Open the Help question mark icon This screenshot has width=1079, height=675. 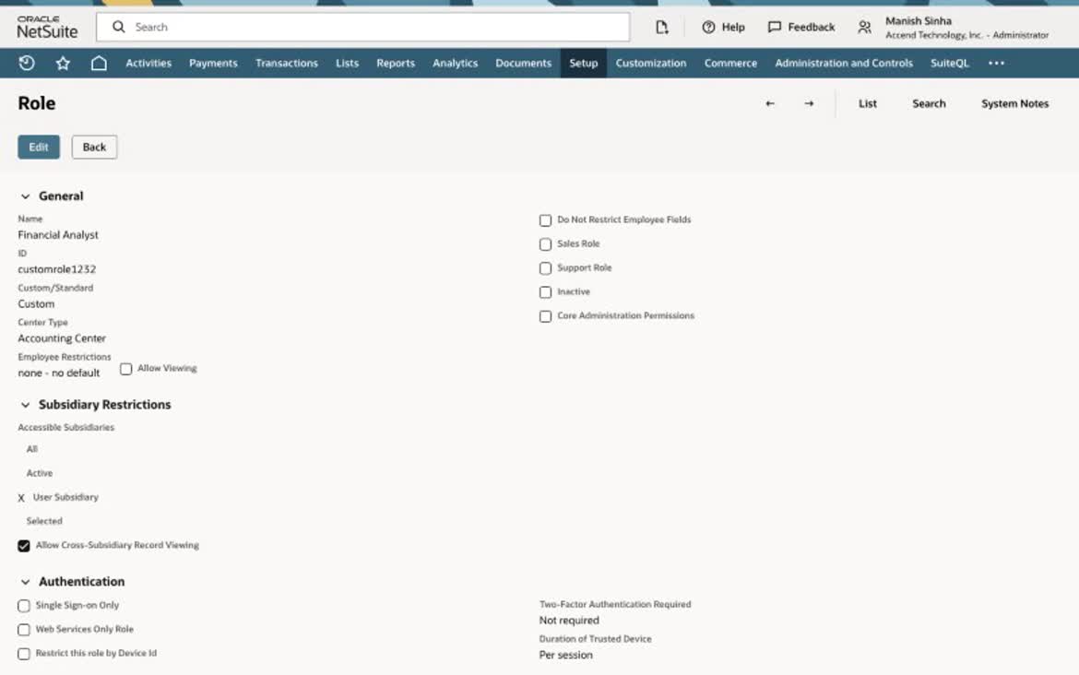pos(708,27)
